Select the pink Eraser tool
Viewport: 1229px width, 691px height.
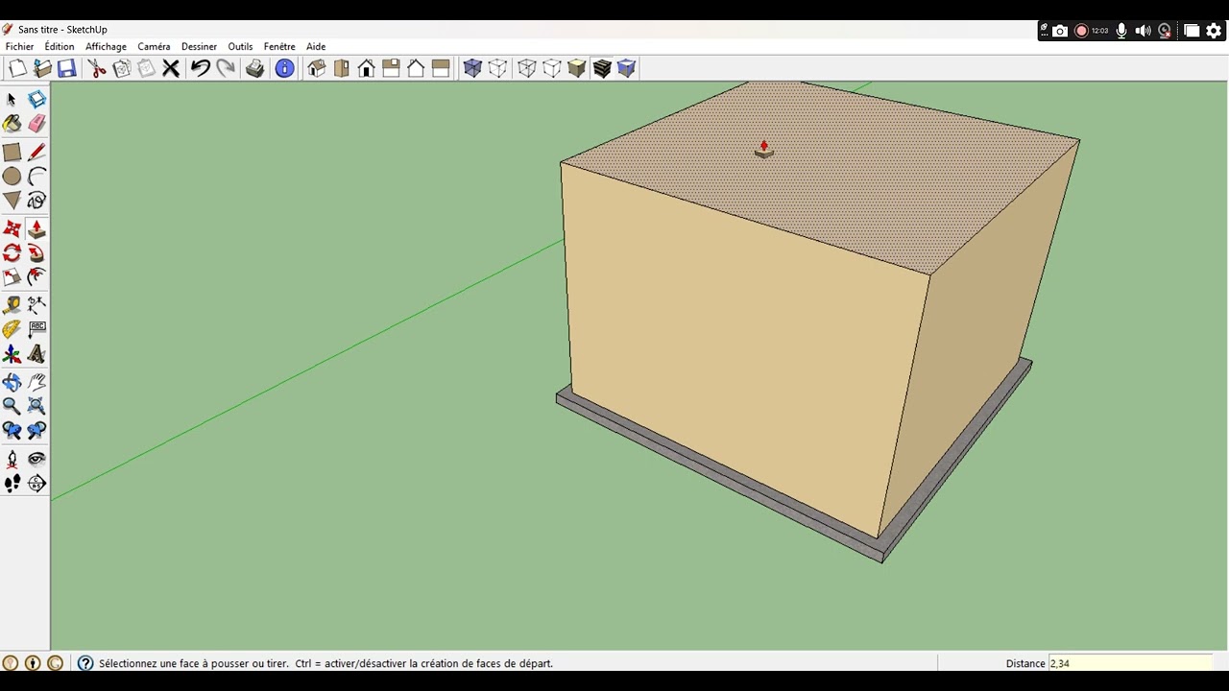tap(36, 124)
